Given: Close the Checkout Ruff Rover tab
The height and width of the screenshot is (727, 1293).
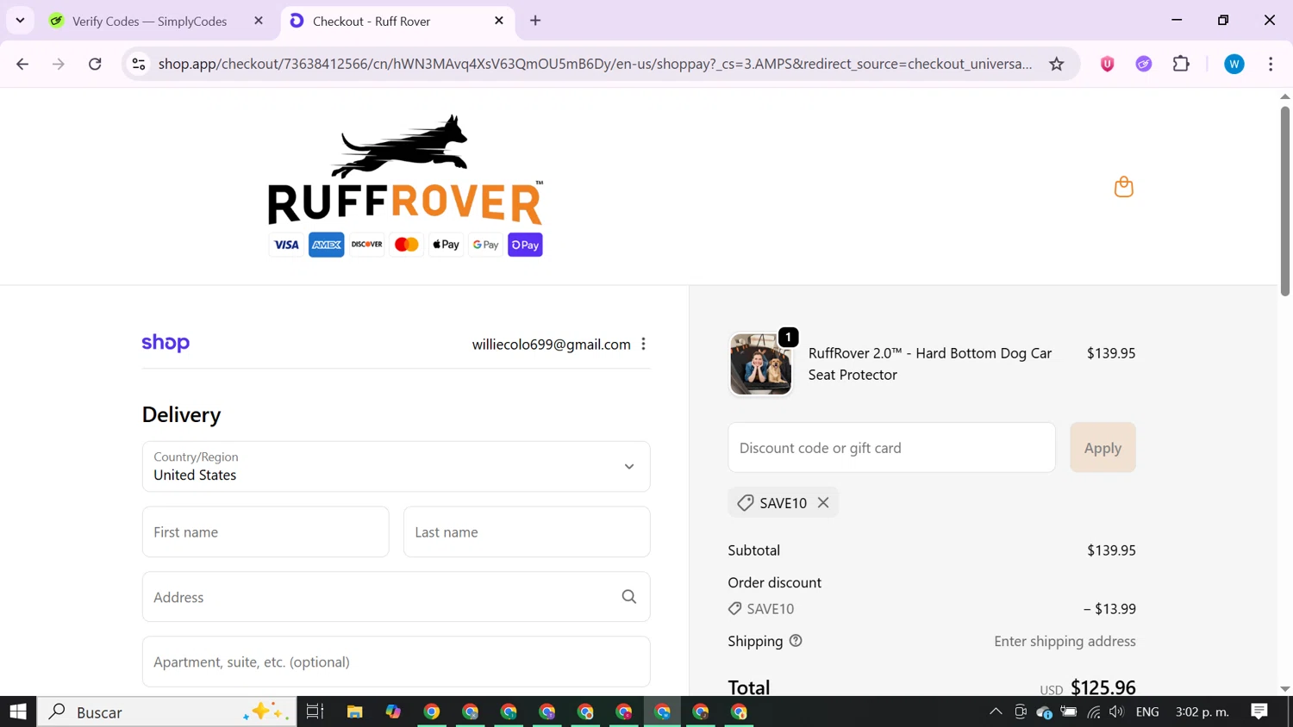Looking at the screenshot, I should click(x=499, y=21).
